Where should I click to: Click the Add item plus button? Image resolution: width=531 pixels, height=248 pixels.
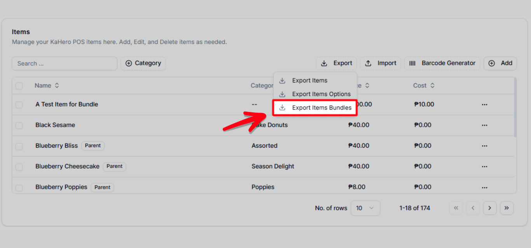point(500,63)
